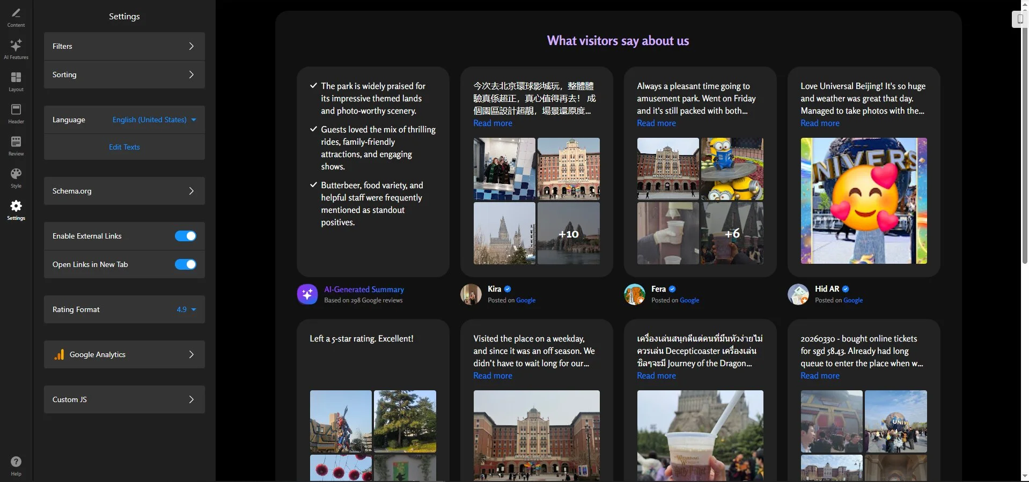Toggle Enable External Links switch

click(x=186, y=236)
